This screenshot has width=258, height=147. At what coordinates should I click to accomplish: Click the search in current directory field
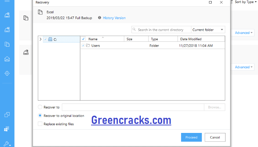click(162, 30)
